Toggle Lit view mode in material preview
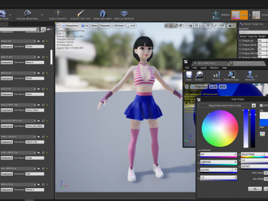 click(x=213, y=87)
